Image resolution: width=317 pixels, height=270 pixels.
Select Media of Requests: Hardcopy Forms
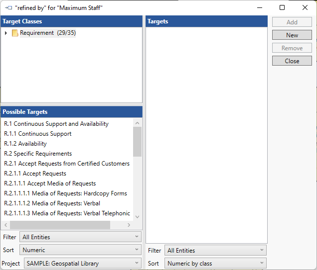[x=65, y=193]
